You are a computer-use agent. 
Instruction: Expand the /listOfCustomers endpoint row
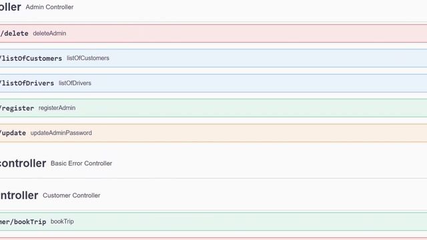click(213, 58)
